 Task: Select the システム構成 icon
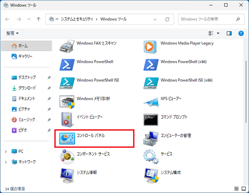tap(151, 175)
